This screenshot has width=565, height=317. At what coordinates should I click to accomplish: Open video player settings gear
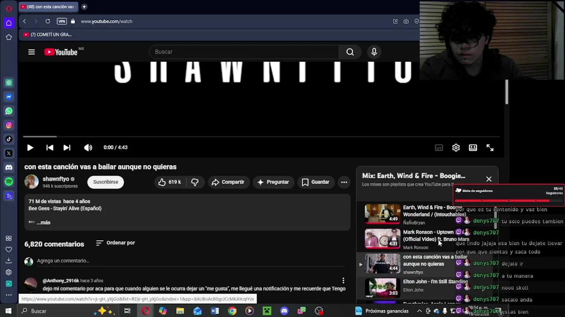pyautogui.click(x=456, y=148)
